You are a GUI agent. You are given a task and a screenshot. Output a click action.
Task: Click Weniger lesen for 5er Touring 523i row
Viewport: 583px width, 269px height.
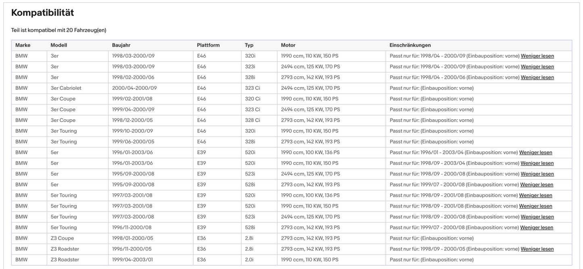pos(537,217)
